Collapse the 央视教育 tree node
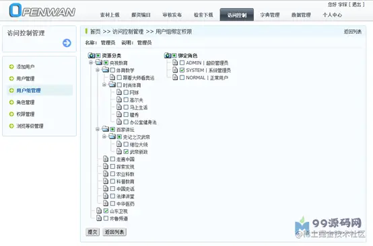This screenshot has width=373, height=246. [x=91, y=63]
